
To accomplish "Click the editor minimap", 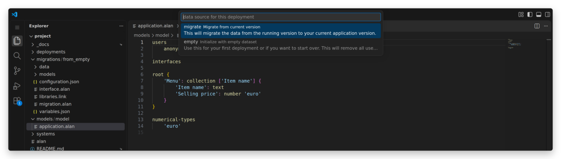I will click(515, 44).
